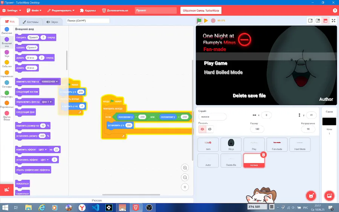Image resolution: width=339 pixels, height=212 pixels.
Task: Select the Play sprite thumbnail
Action: click(254, 145)
